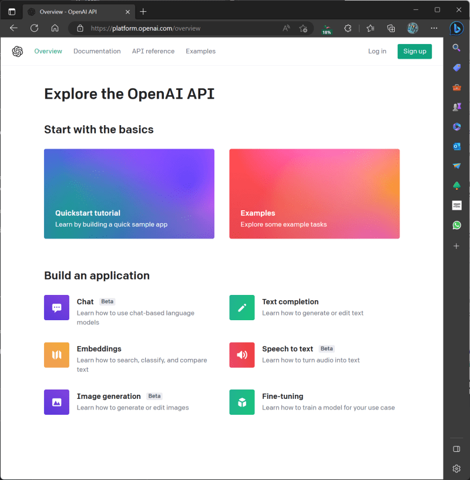Open the Bing Chat sidebar button
Screen dimensions: 470x480
pyautogui.click(x=456, y=28)
